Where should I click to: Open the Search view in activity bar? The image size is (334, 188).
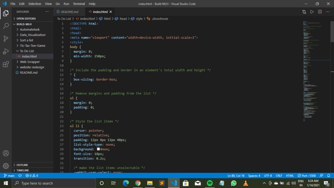(6, 26)
